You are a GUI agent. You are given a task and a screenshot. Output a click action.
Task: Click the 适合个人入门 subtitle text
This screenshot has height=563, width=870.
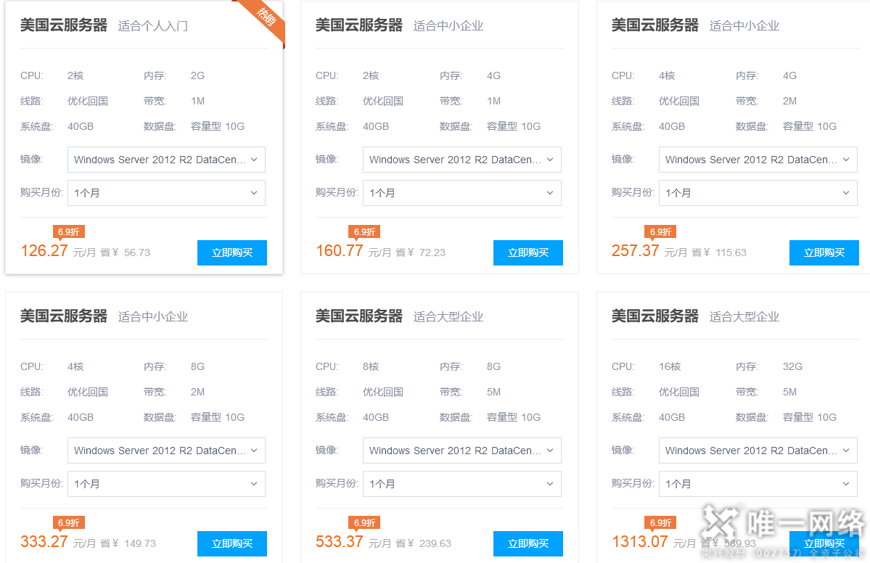(152, 26)
